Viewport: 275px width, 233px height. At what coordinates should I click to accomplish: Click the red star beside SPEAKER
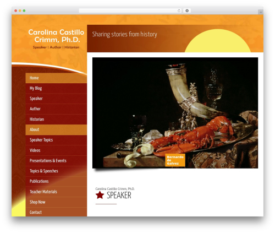pos(100,195)
